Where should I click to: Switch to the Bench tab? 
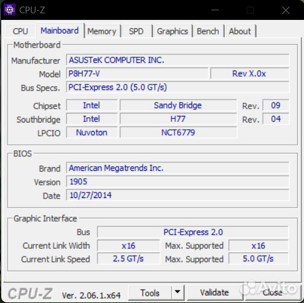click(x=208, y=31)
